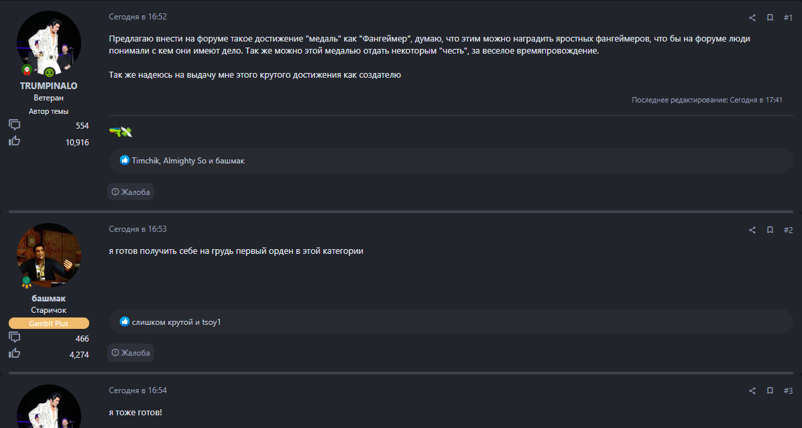Click share icon on post #1
The height and width of the screenshot is (428, 802).
(x=752, y=17)
